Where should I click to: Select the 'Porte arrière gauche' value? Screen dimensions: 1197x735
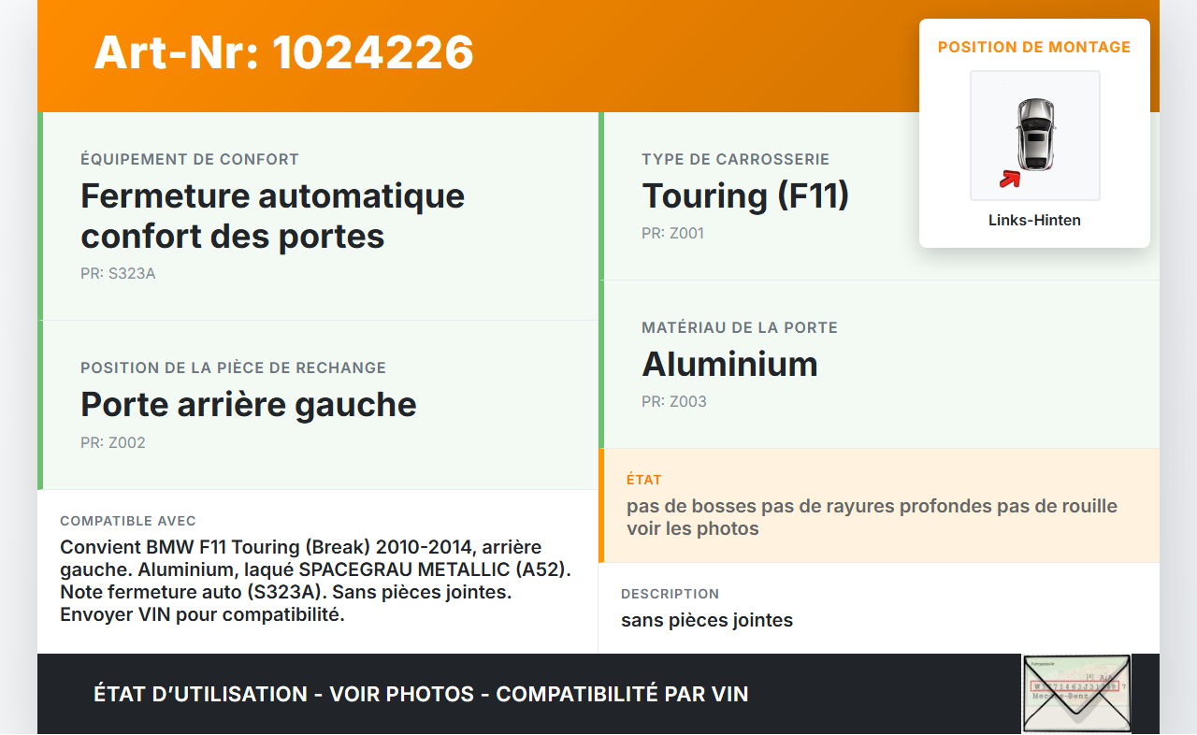coord(249,404)
